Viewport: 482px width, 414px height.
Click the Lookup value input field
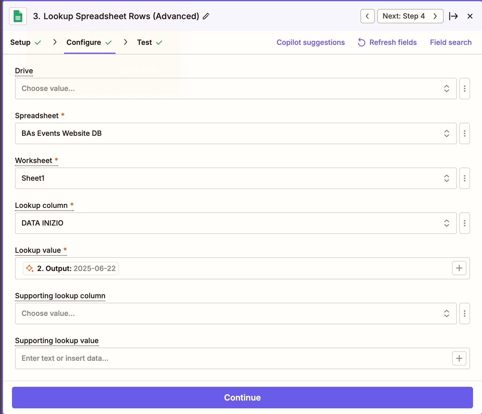click(x=242, y=268)
